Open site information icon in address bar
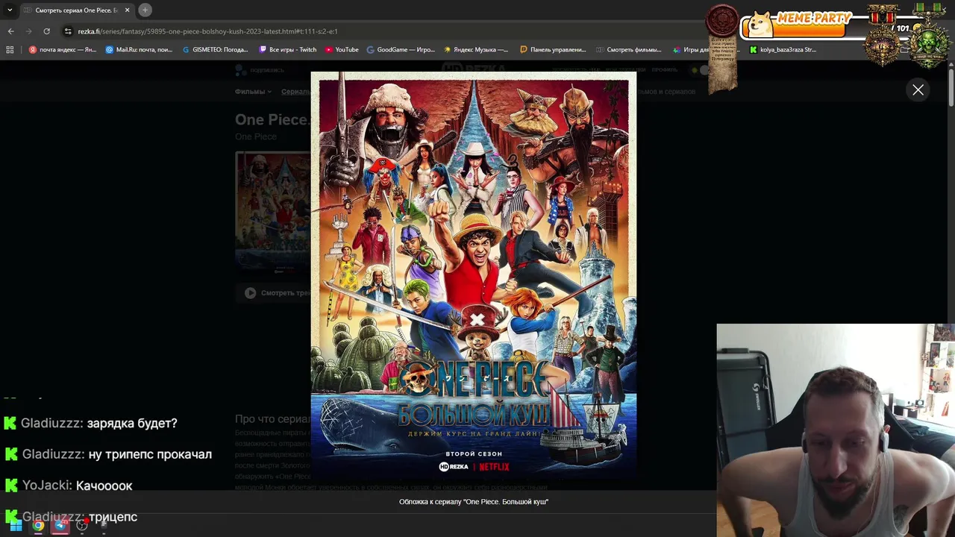Viewport: 955px width, 537px height. pyautogui.click(x=68, y=31)
